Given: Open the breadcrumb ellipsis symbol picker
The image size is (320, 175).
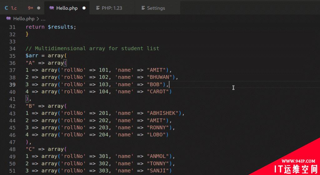Looking at the screenshot, I should click(x=43, y=19).
